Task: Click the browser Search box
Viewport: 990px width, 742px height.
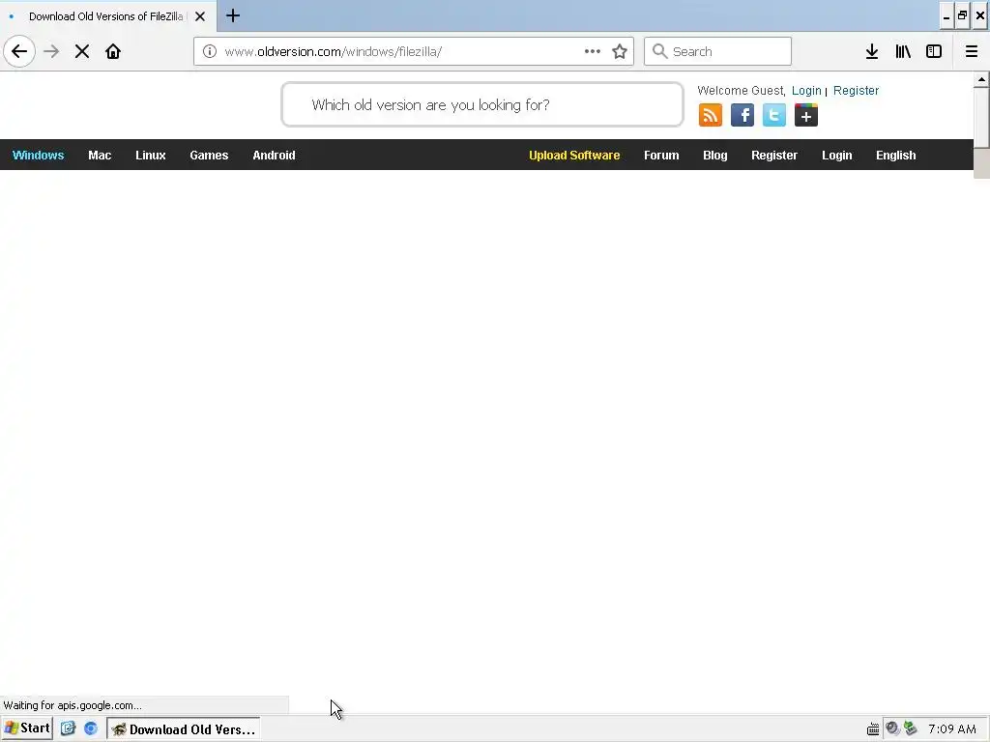Action: [x=718, y=51]
